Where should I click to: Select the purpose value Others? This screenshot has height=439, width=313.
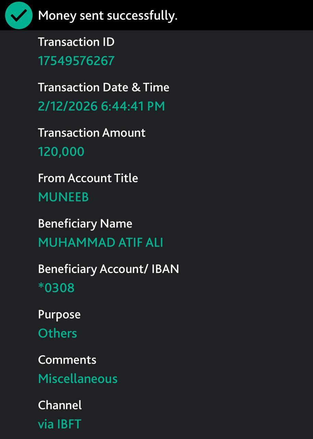click(58, 333)
